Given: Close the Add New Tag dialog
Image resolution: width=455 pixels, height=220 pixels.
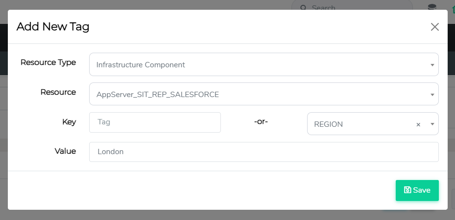Looking at the screenshot, I should click(x=434, y=27).
